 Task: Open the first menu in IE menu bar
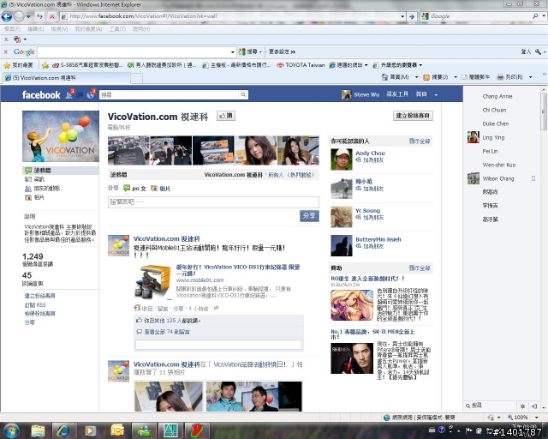12,29
